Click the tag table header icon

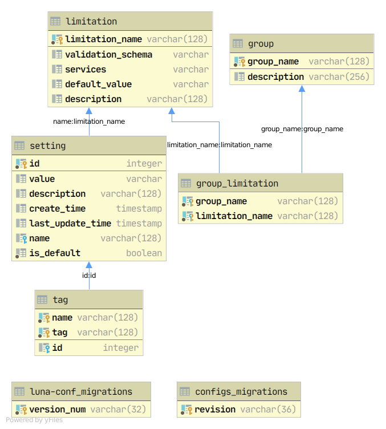pos(42,300)
